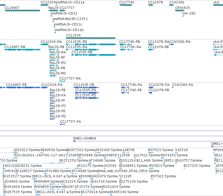Select the EC37335.5prime EST
Image resolution: width=223 pixels, height=196 pixels.
tap(184, 168)
